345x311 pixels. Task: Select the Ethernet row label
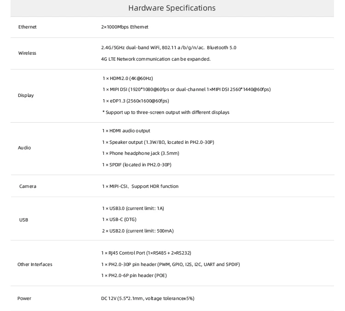(x=27, y=27)
